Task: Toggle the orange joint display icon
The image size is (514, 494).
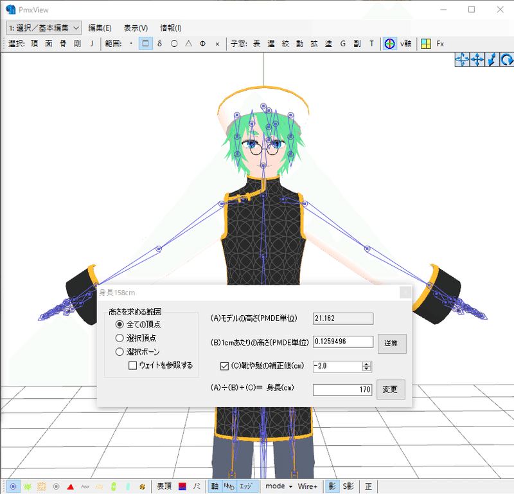Action: point(142,486)
